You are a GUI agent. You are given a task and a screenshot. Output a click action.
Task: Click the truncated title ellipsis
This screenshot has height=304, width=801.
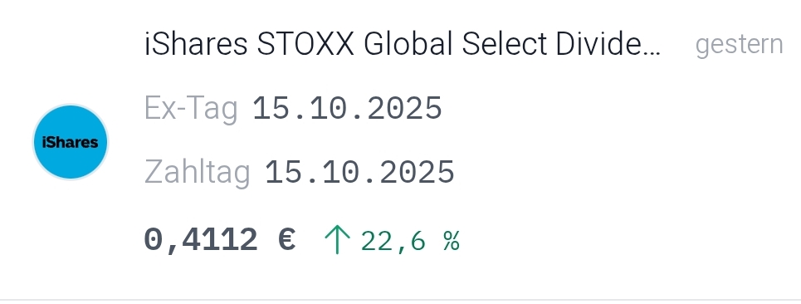tap(653, 52)
